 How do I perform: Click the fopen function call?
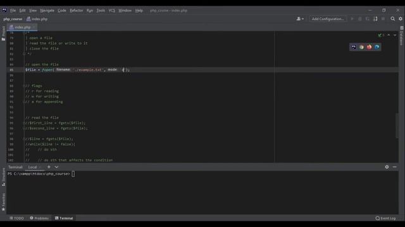click(47, 70)
